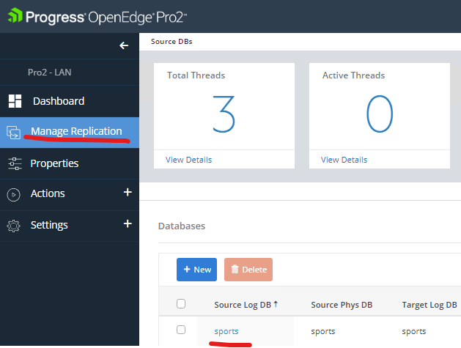Click the Actions play circle icon
Viewport: 461px width, 348px height.
(x=13, y=194)
